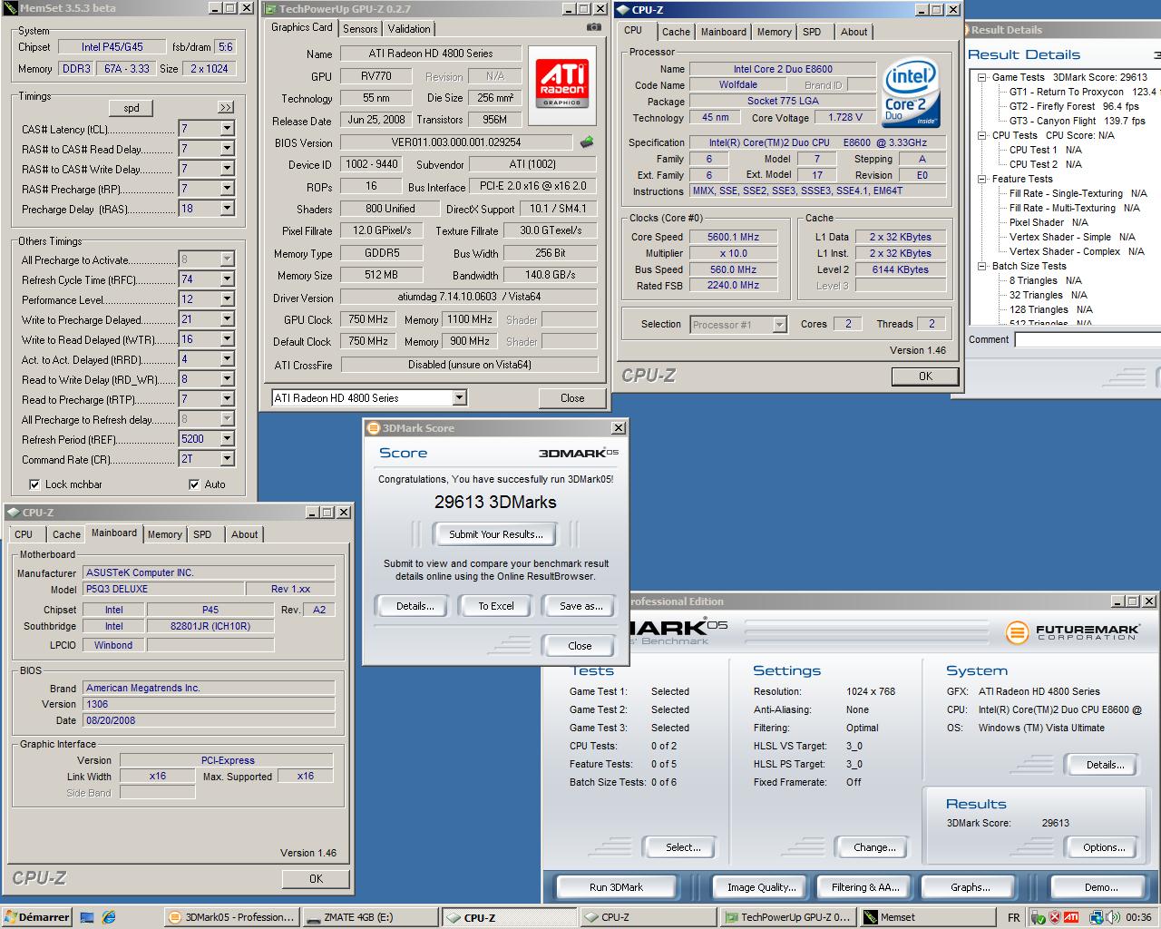This screenshot has height=929, width=1161.
Task: Click the ATI tray icon in system tray
Action: tap(1071, 917)
